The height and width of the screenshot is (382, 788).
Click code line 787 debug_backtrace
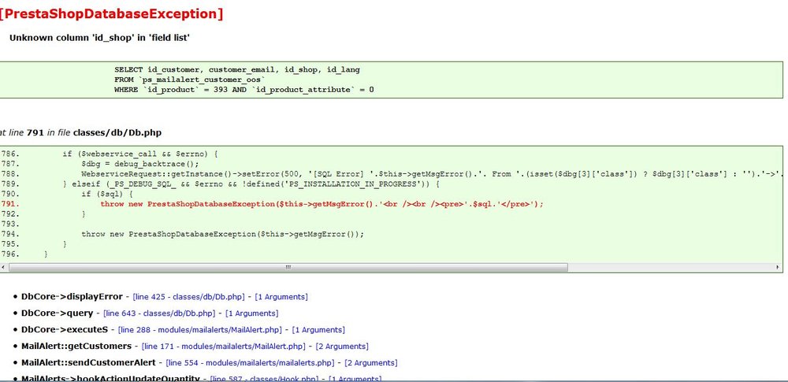[140, 164]
